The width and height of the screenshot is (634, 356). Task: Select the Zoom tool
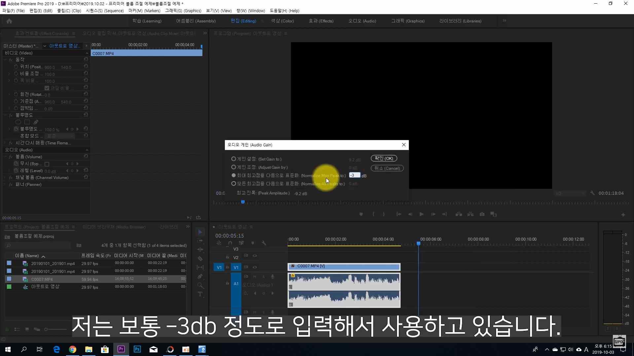(200, 285)
